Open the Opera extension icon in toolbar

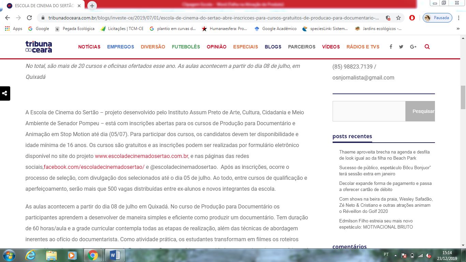coord(412,18)
